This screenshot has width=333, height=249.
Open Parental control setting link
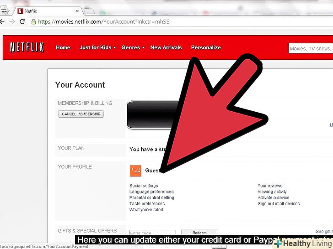152,198
